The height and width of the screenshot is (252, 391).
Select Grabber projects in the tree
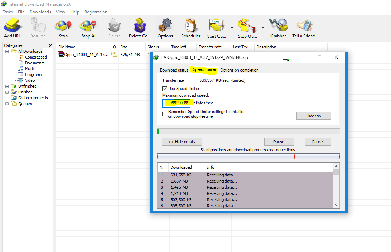point(33,98)
